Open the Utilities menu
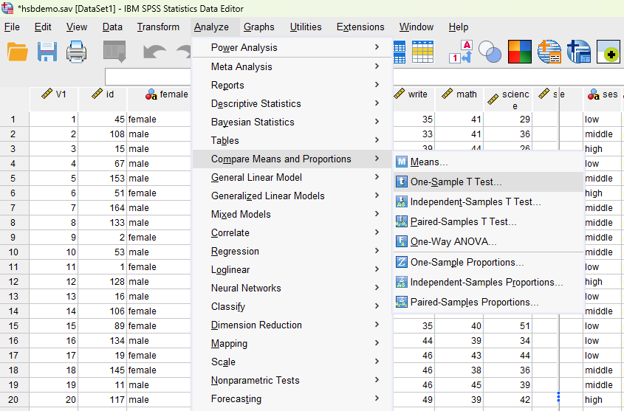The image size is (624, 411). [306, 27]
